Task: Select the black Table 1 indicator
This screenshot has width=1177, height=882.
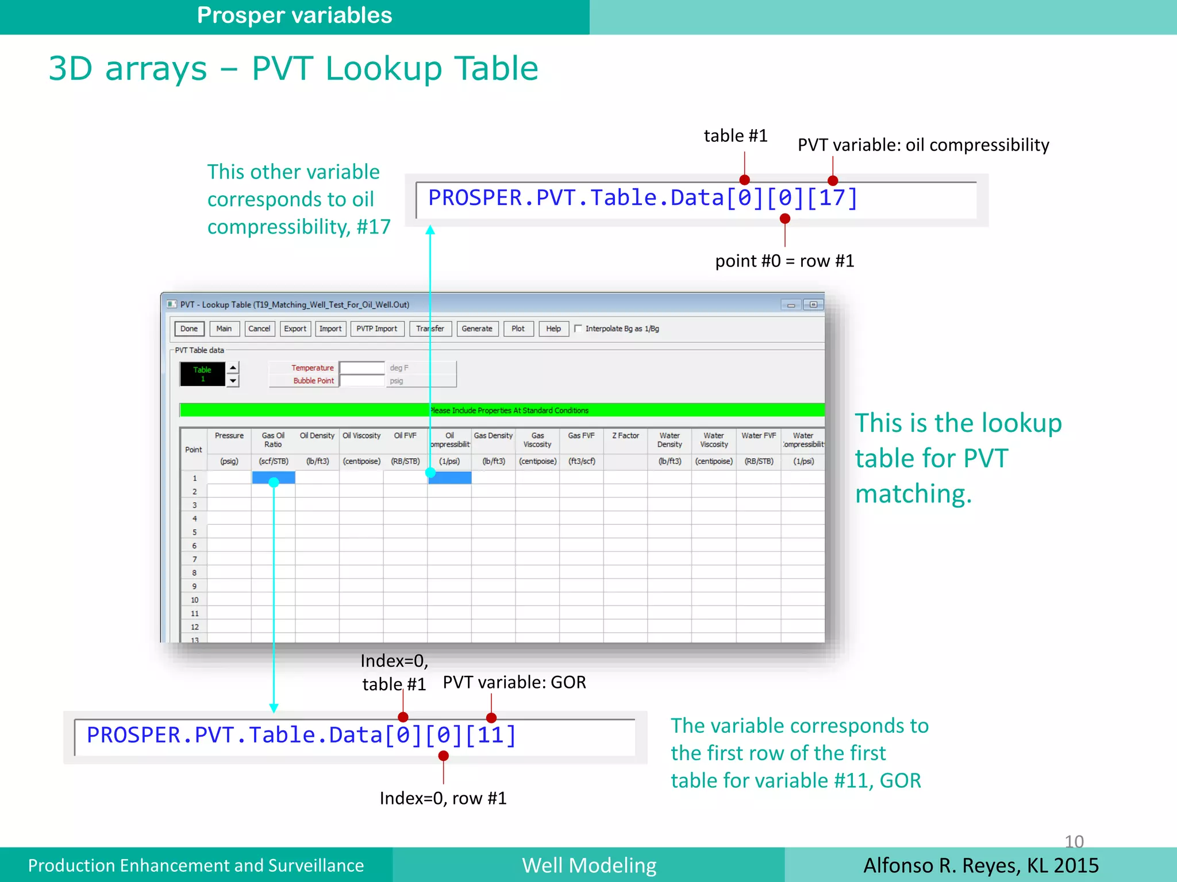Action: coord(202,374)
